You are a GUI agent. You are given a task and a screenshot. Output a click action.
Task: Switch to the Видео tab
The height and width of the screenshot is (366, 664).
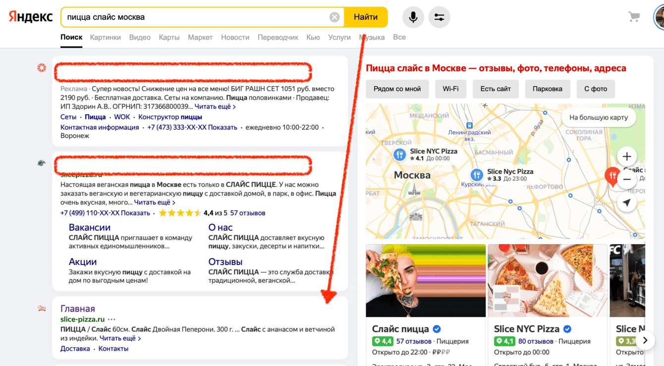(x=140, y=37)
